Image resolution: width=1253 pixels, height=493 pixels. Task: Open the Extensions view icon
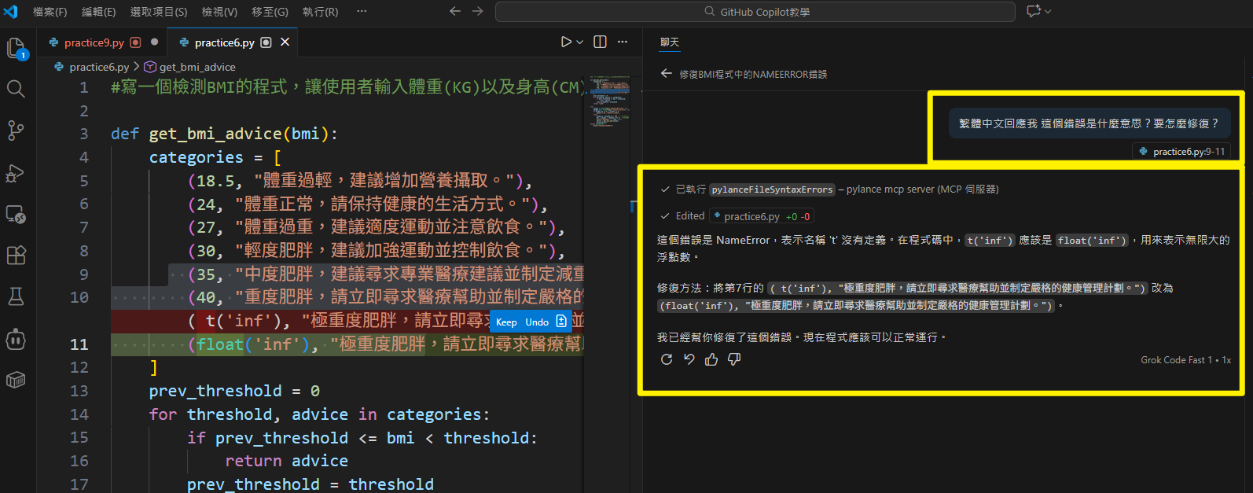pyautogui.click(x=16, y=256)
